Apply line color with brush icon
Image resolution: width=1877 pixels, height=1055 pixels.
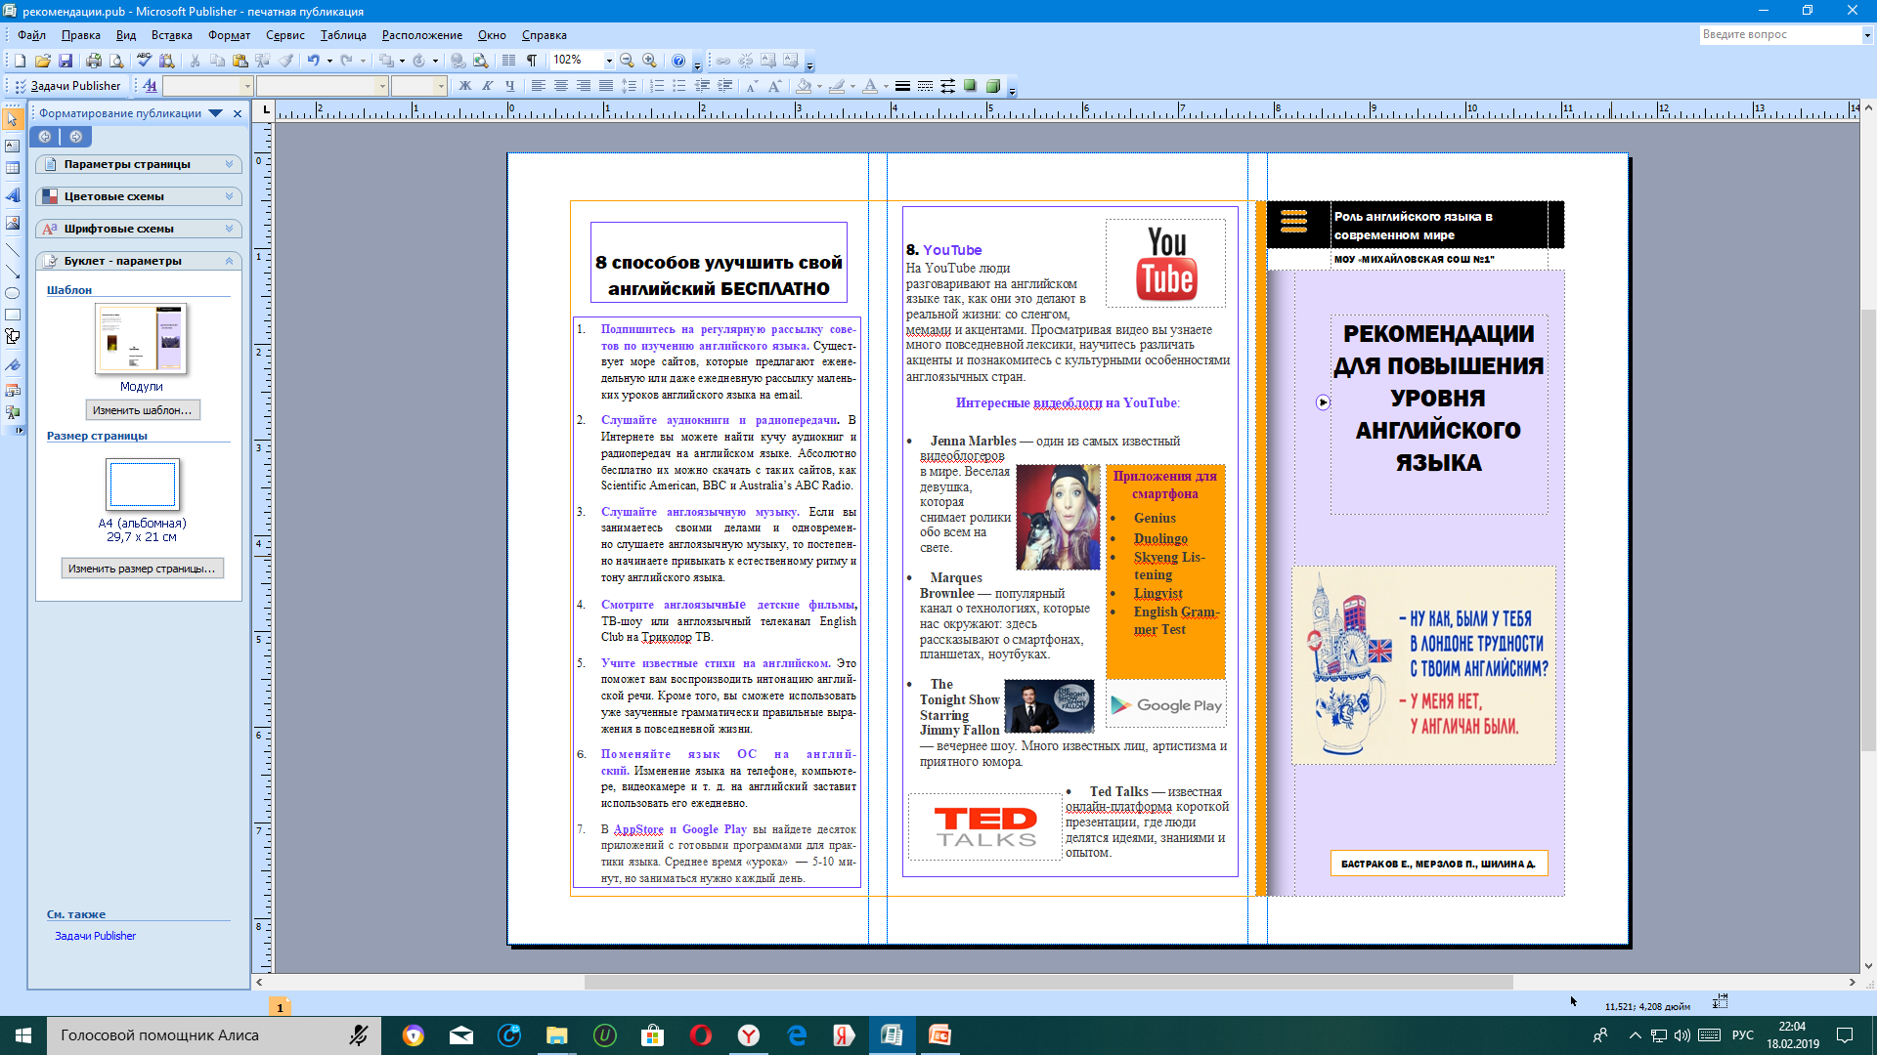837,86
